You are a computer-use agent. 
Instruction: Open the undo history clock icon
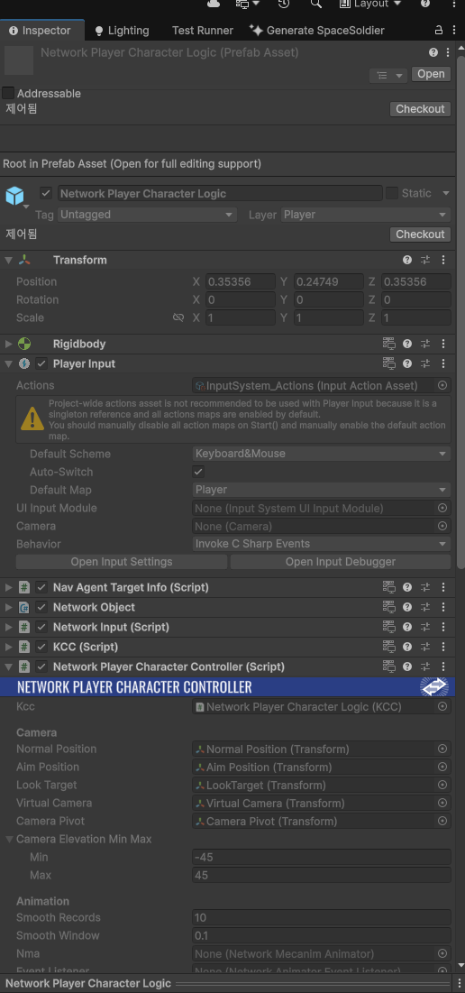[x=284, y=4]
